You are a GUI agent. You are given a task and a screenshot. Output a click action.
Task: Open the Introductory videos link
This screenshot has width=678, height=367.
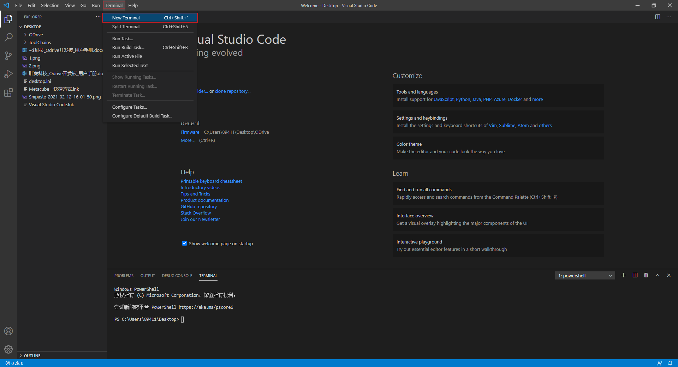(x=200, y=187)
